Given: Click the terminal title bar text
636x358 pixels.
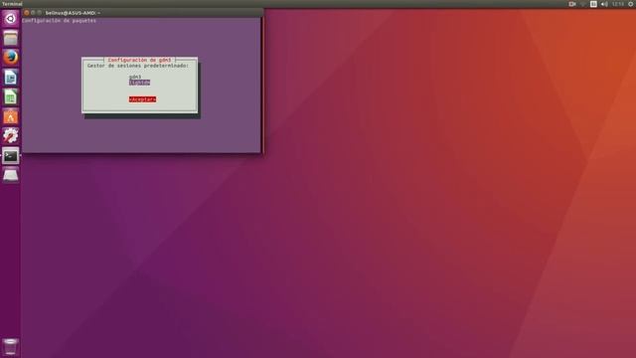Looking at the screenshot, I should tap(73, 13).
